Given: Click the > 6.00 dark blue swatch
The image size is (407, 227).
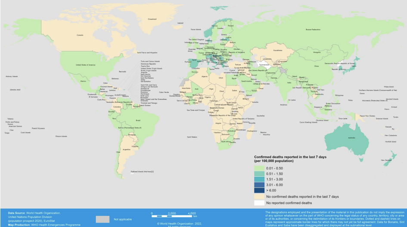Looking at the screenshot, I should [260, 190].
